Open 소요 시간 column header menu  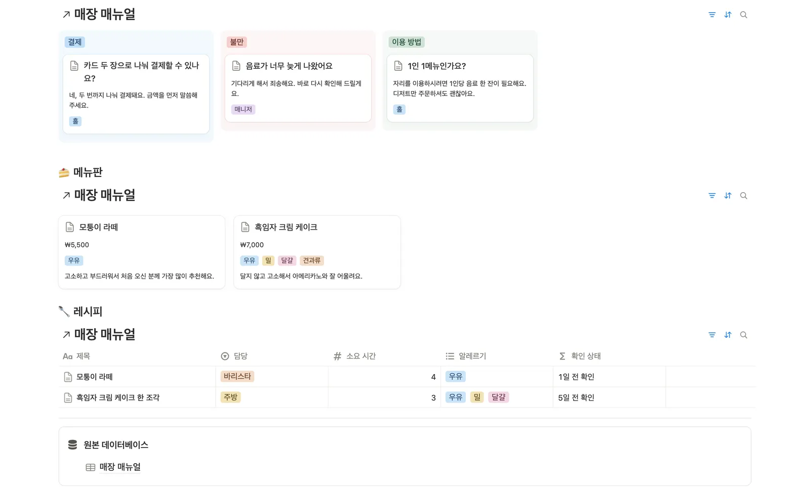tap(384, 356)
